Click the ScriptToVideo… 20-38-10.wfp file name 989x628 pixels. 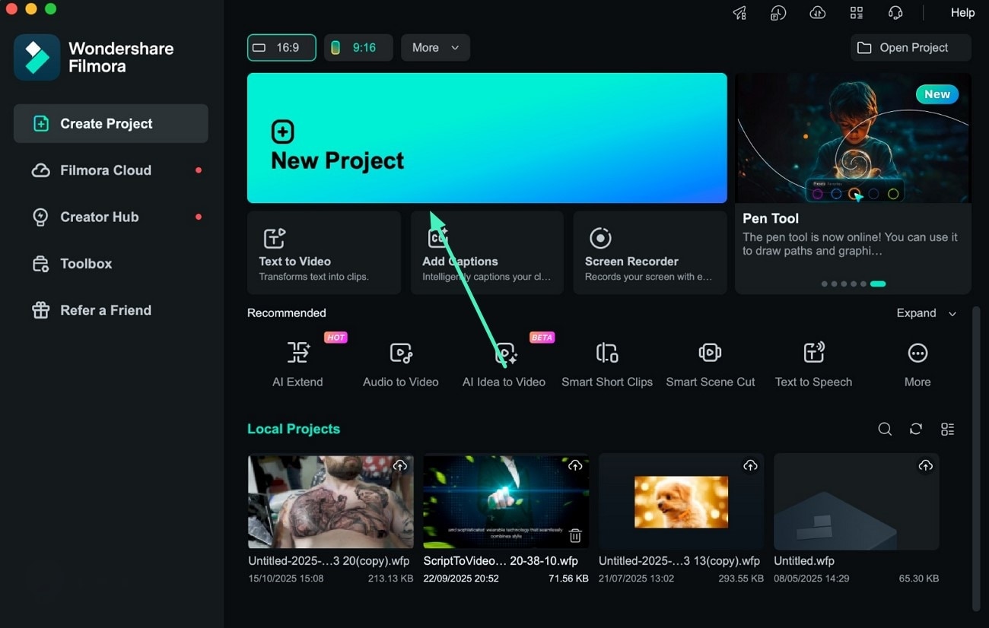[501, 561]
